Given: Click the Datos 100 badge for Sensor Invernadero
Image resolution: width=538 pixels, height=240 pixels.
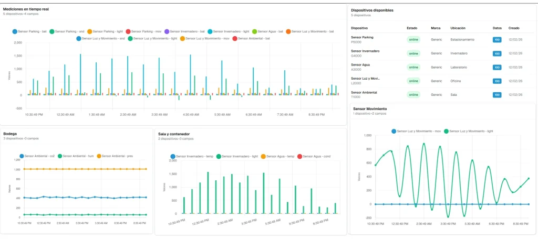Looking at the screenshot, I should pos(496,53).
